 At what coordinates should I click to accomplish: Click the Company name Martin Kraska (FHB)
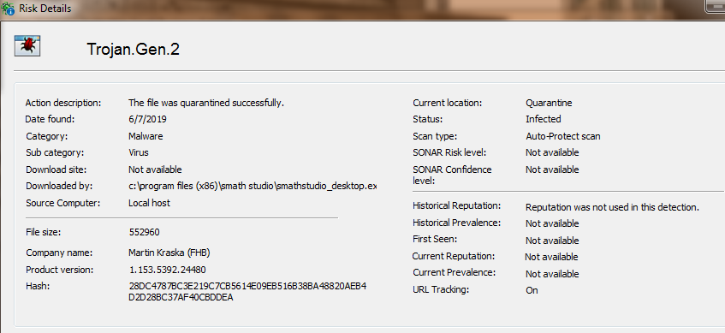pos(169,253)
